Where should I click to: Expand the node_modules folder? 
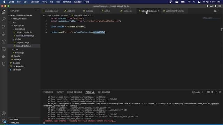(24, 19)
